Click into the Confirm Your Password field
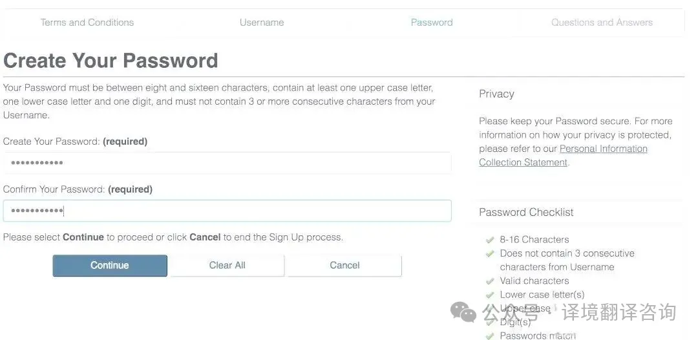This screenshot has width=698, height=340. [226, 211]
